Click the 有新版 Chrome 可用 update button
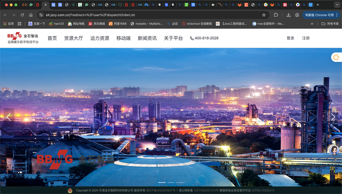 [x=319, y=15]
